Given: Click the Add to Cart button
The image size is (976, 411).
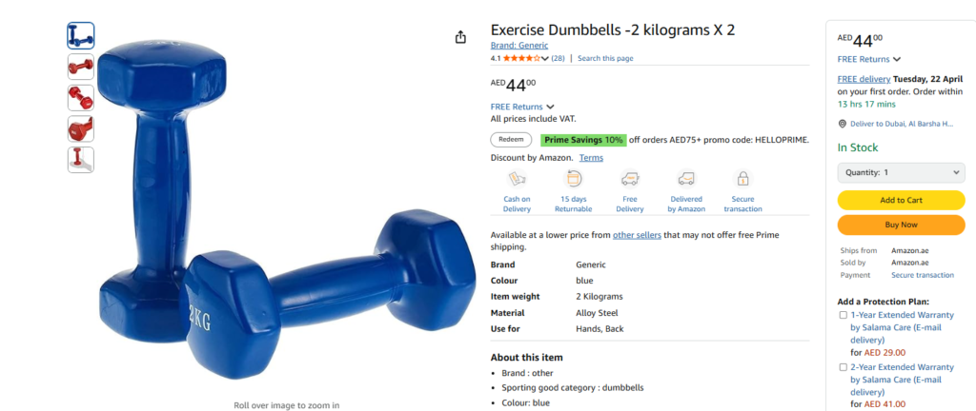Looking at the screenshot, I should [x=901, y=200].
